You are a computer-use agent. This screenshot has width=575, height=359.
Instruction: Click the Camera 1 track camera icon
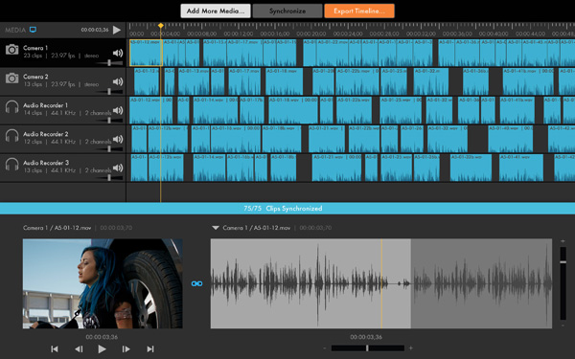(x=11, y=50)
